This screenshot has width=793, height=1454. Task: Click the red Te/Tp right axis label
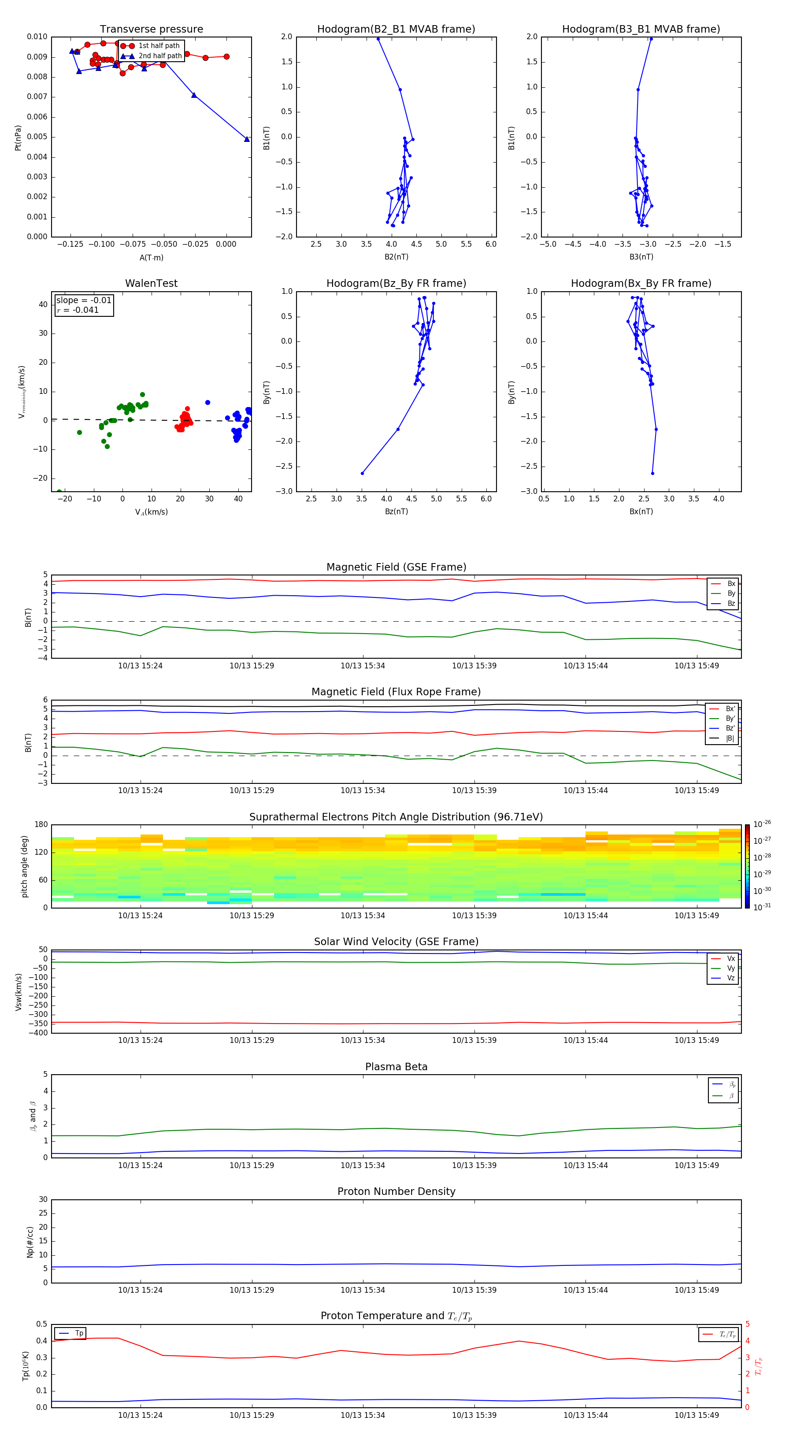point(759,1366)
